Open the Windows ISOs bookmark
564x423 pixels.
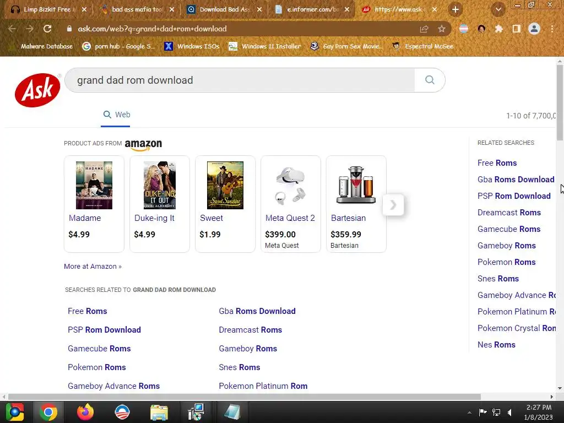[192, 46]
